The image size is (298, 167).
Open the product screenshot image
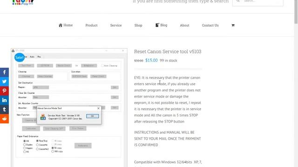[x=69, y=108]
